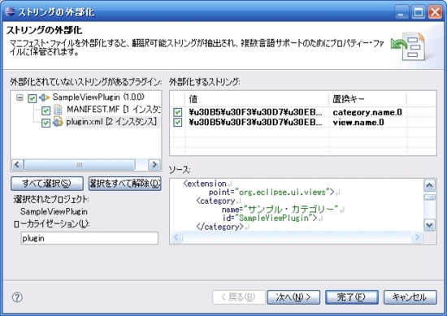
Task: Select the MANIFEST.MF tree row
Action: 114,110
